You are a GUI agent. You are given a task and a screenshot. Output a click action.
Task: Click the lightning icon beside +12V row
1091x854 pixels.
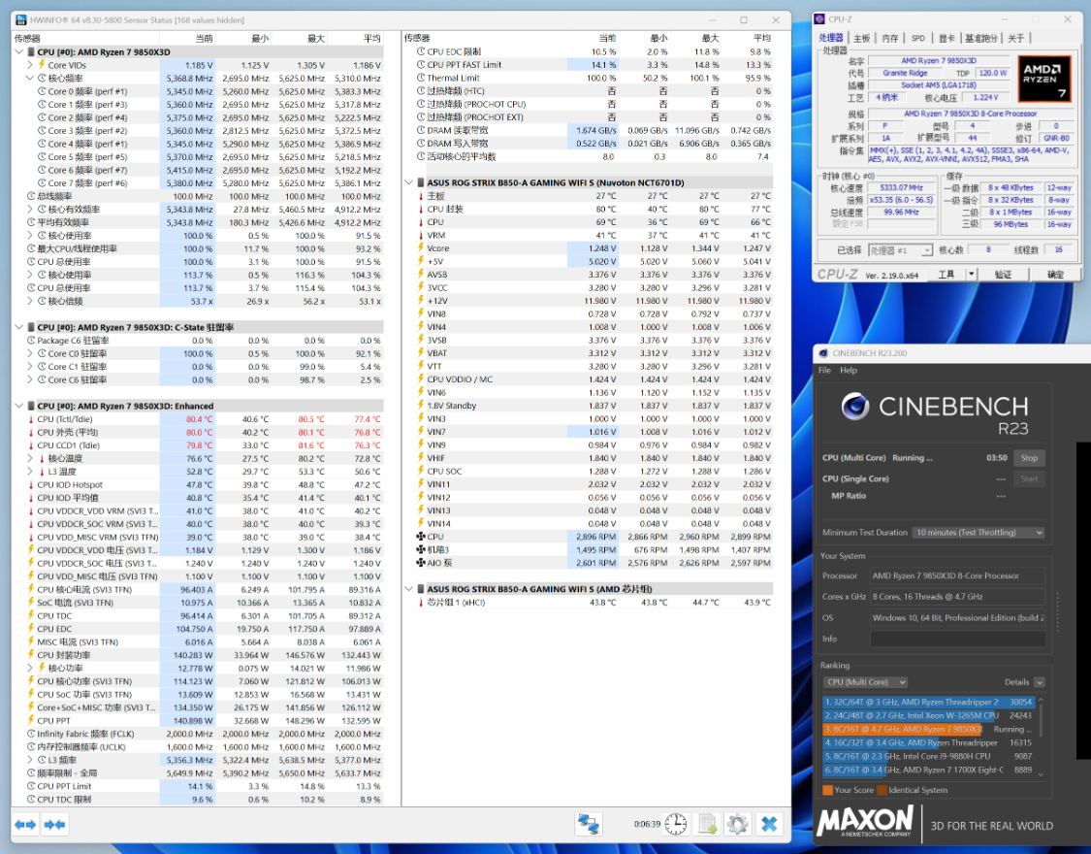(x=420, y=301)
